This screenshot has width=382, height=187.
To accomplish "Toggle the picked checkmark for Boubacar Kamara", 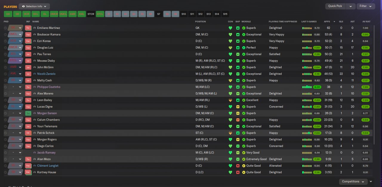I will (x=5, y=35).
